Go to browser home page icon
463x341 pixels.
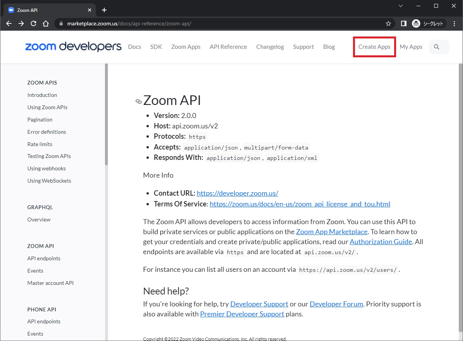pos(46,23)
